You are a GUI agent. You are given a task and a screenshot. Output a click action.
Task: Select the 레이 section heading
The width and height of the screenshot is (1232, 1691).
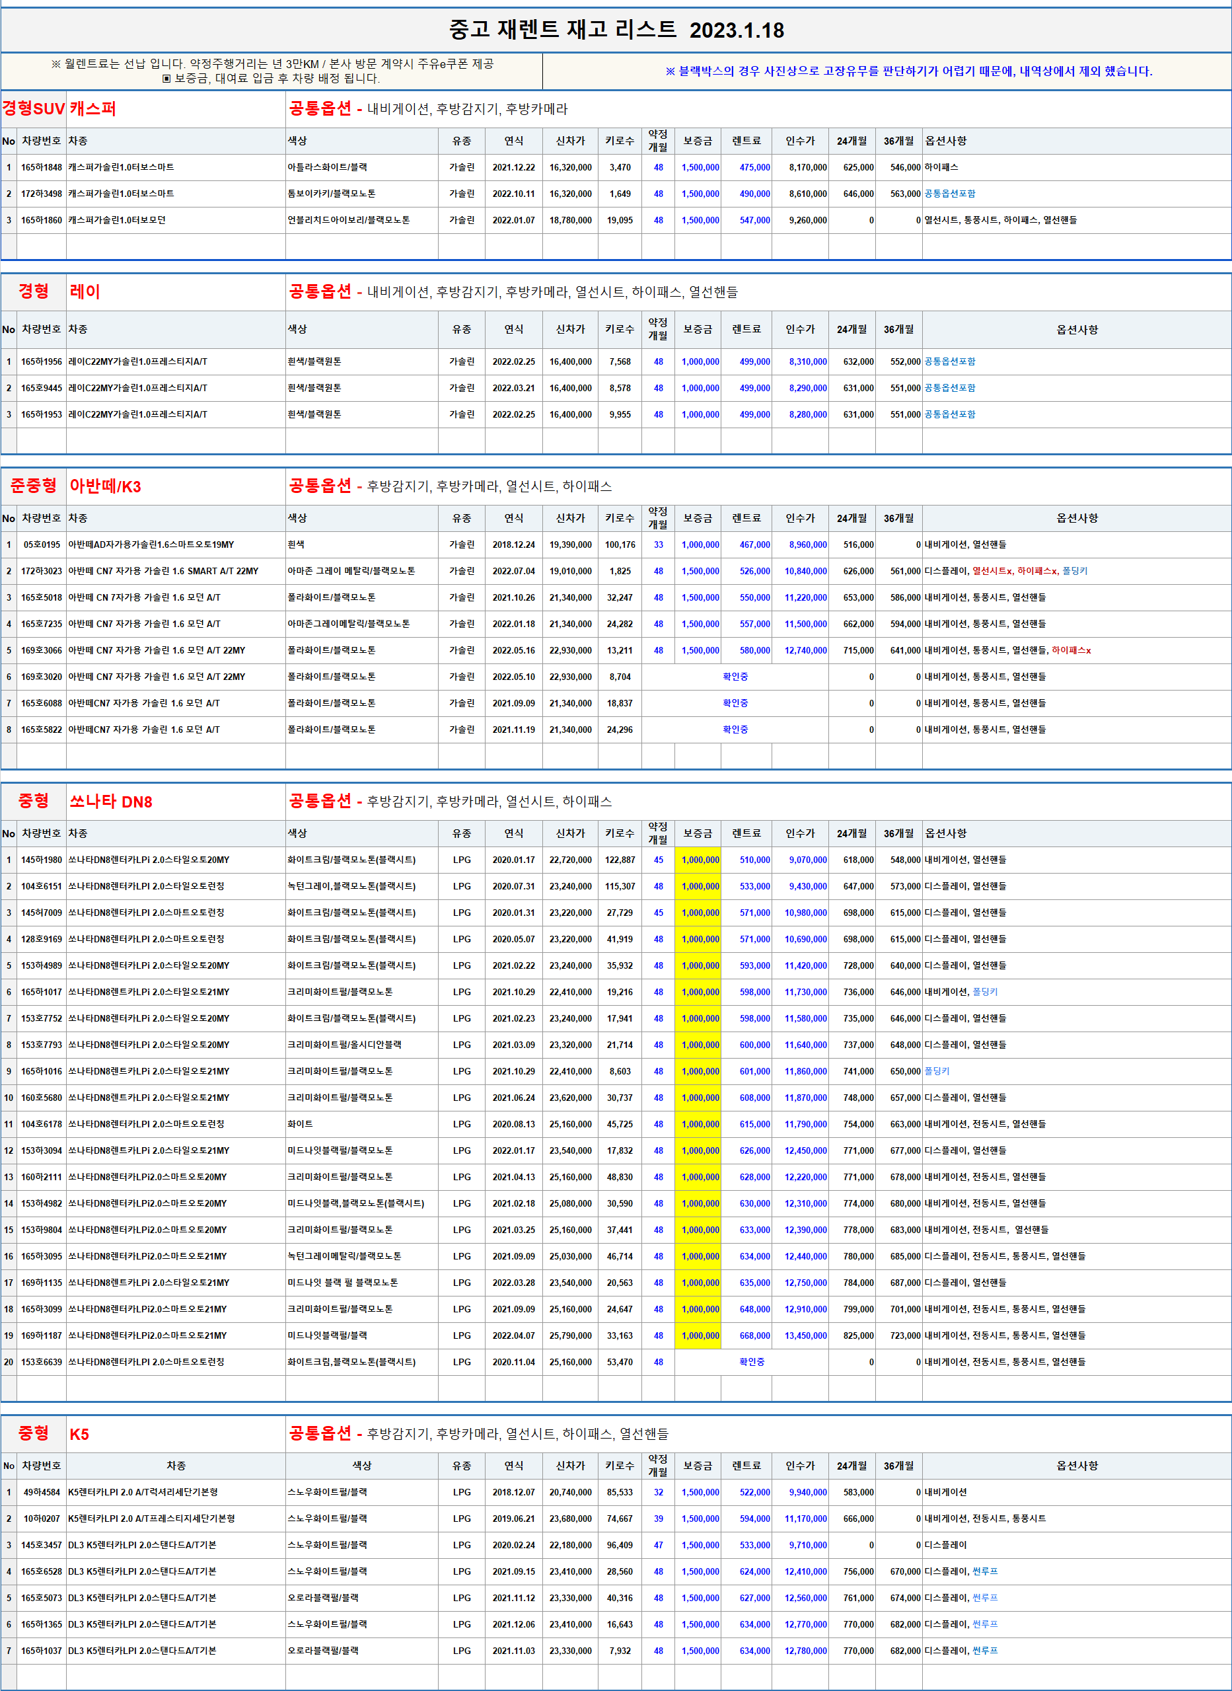(x=85, y=291)
